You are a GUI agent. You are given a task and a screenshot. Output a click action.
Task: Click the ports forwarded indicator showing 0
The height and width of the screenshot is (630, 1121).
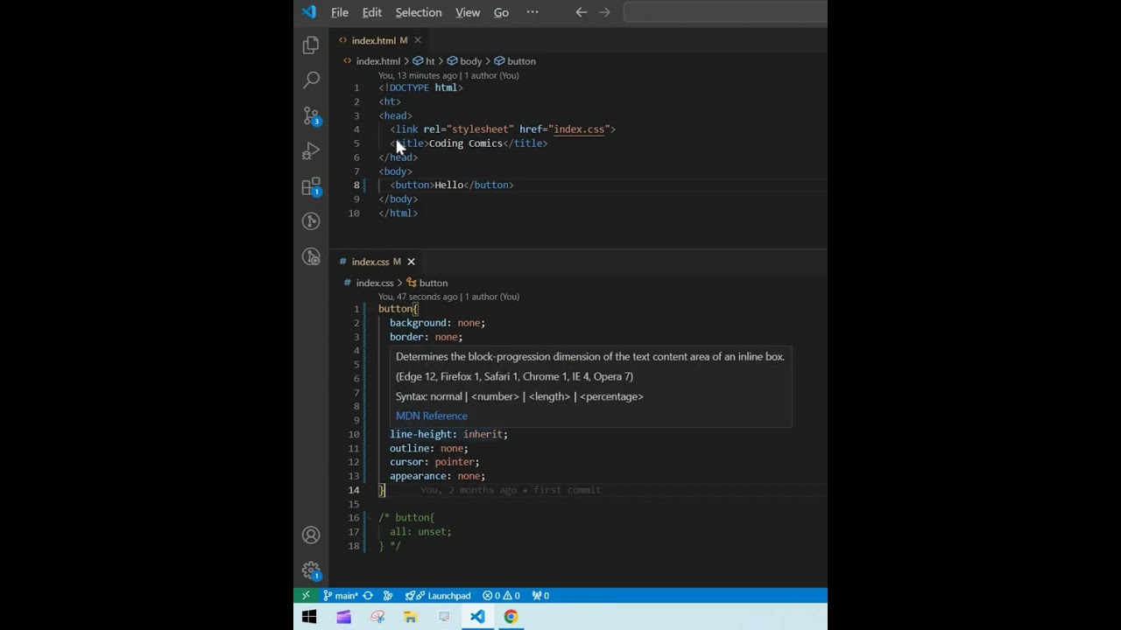540,596
